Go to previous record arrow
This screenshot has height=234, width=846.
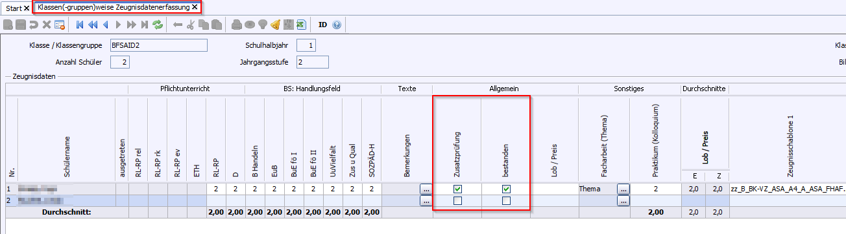tap(105, 25)
